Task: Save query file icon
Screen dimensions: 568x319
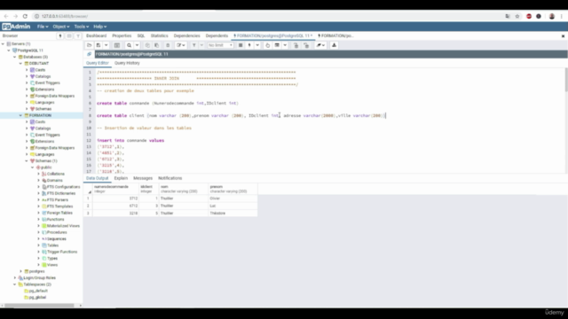Action: (x=99, y=45)
